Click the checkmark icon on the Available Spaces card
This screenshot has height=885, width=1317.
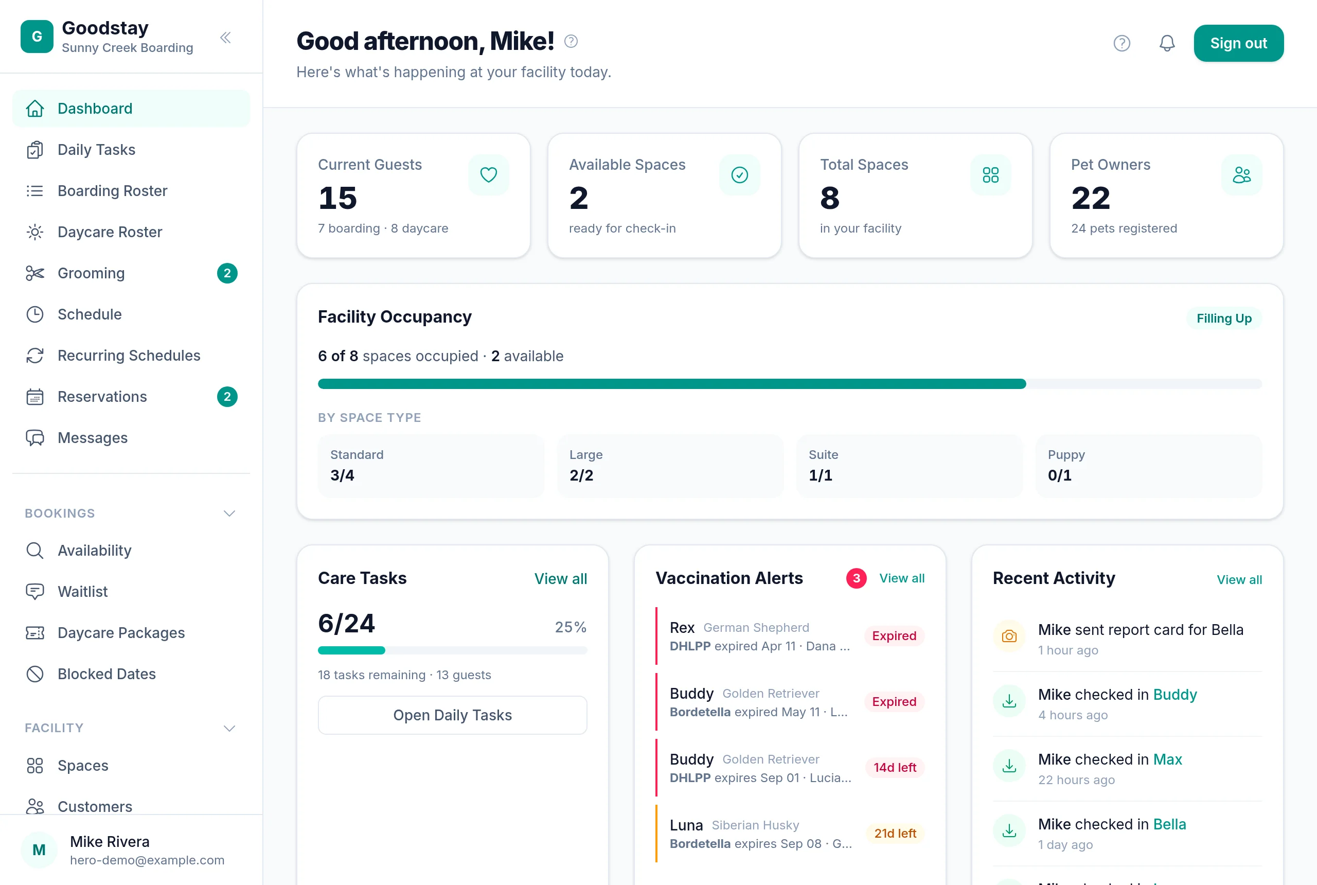(x=740, y=175)
